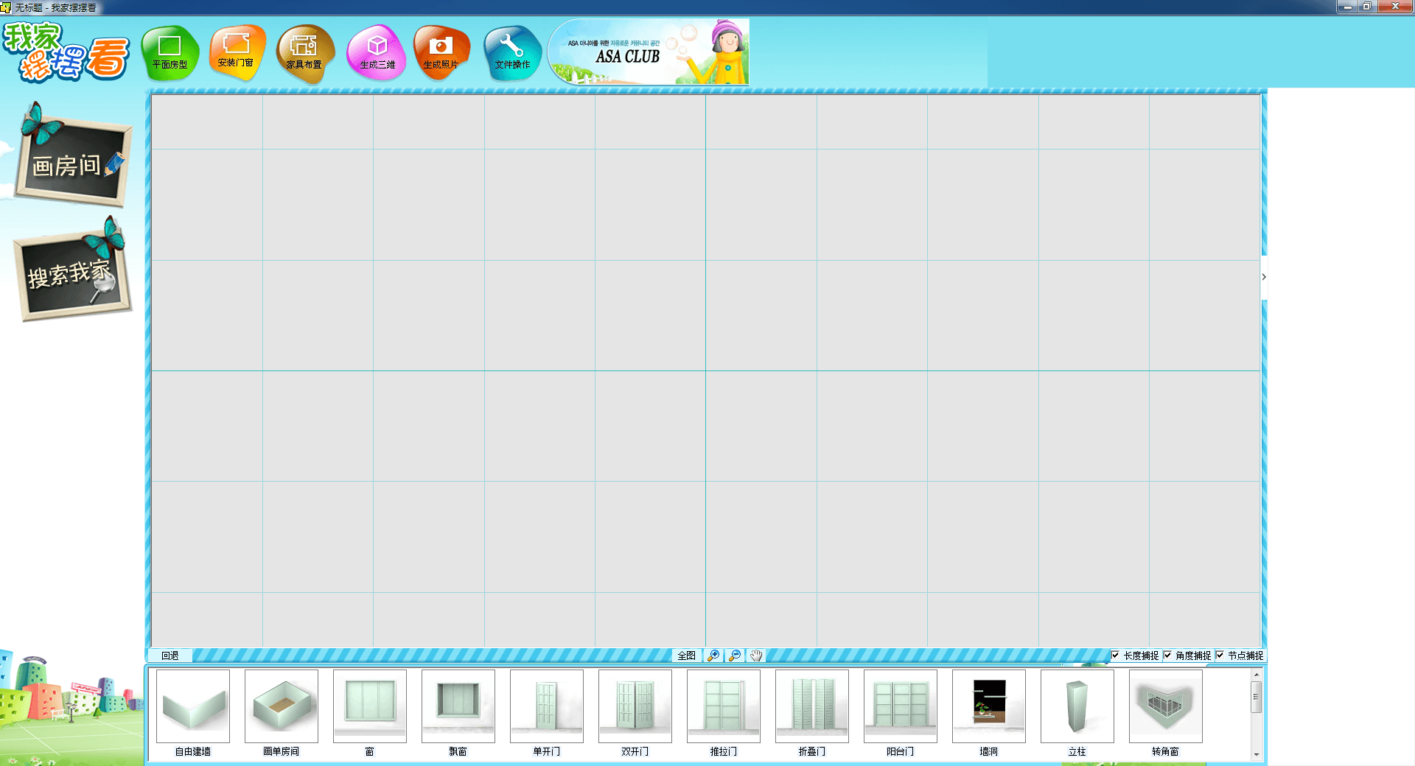The image size is (1415, 766).
Task: Click the 平面房型 floor plan button
Action: tap(170, 52)
